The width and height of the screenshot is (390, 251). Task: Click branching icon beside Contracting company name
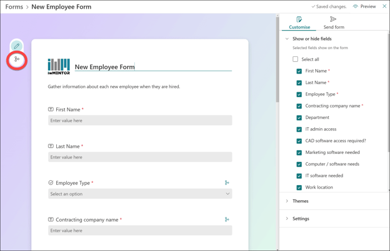point(227,219)
